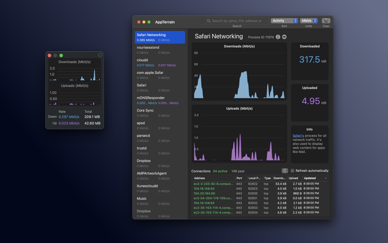The width and height of the screenshot is (388, 243).
Task: Select connection row with local port 62932
Action: click(x=260, y=203)
